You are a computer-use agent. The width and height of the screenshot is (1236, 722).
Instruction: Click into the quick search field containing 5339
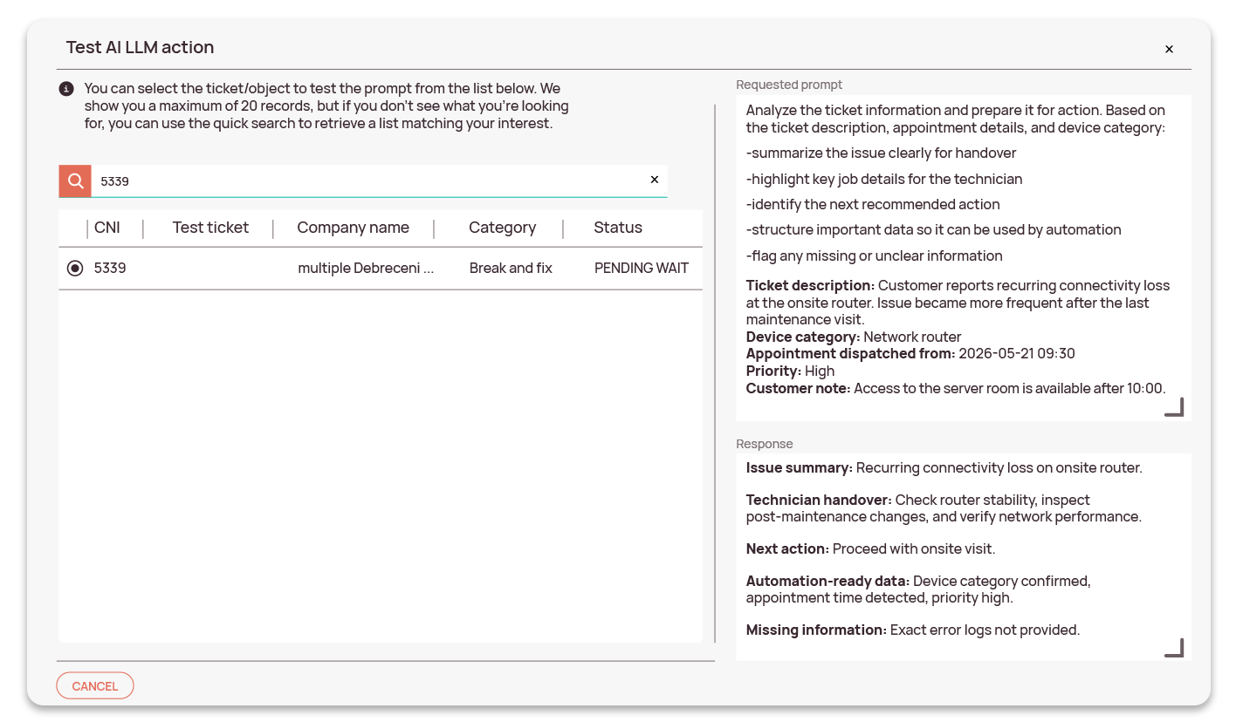pos(369,180)
